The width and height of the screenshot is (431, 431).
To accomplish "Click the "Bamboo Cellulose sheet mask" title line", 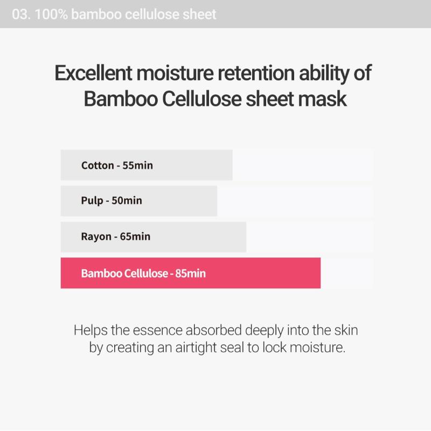I will coord(215,99).
